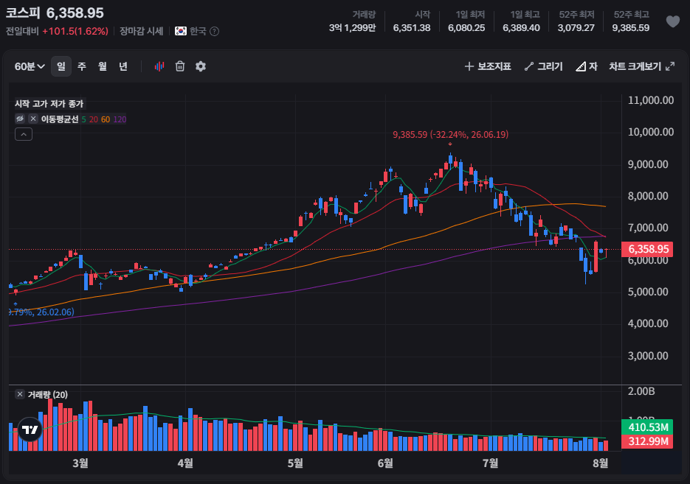Image resolution: width=690 pixels, height=484 pixels.
Task: Click the TradingView logo icon
Action: point(30,429)
